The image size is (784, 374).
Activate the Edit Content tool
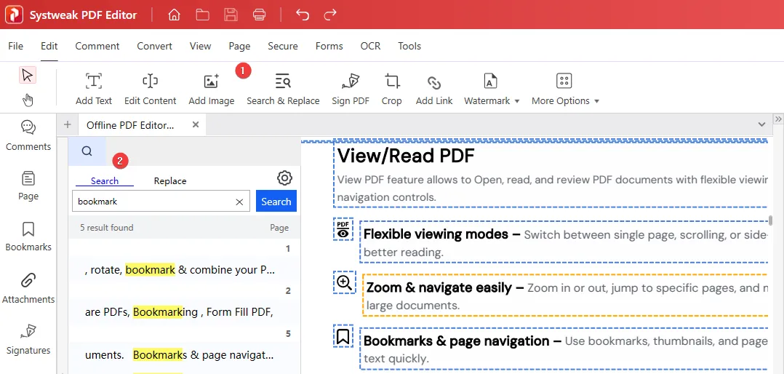click(150, 89)
